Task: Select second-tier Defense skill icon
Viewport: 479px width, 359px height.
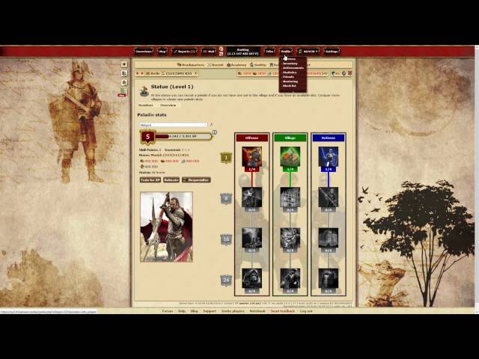Action: [x=328, y=197]
